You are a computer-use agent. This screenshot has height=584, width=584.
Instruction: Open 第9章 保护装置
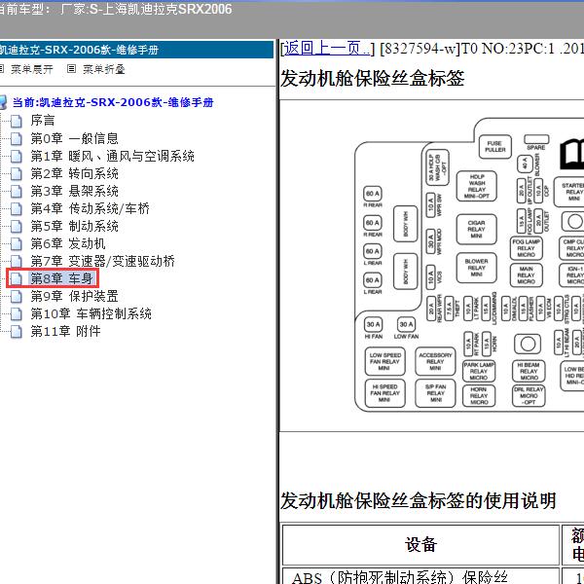75,296
